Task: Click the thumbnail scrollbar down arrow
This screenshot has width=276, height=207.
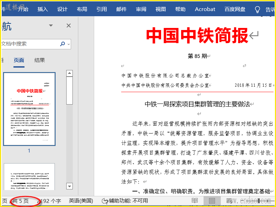Action: click(70, 186)
